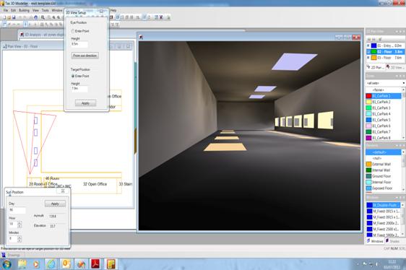Toggle visibility checkbox for 01 - Entry floor
Image resolution: width=406 pixels, height=270 pixels.
coord(368,45)
